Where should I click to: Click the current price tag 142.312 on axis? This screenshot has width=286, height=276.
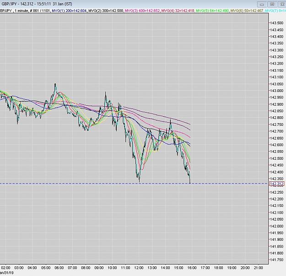(x=277, y=184)
